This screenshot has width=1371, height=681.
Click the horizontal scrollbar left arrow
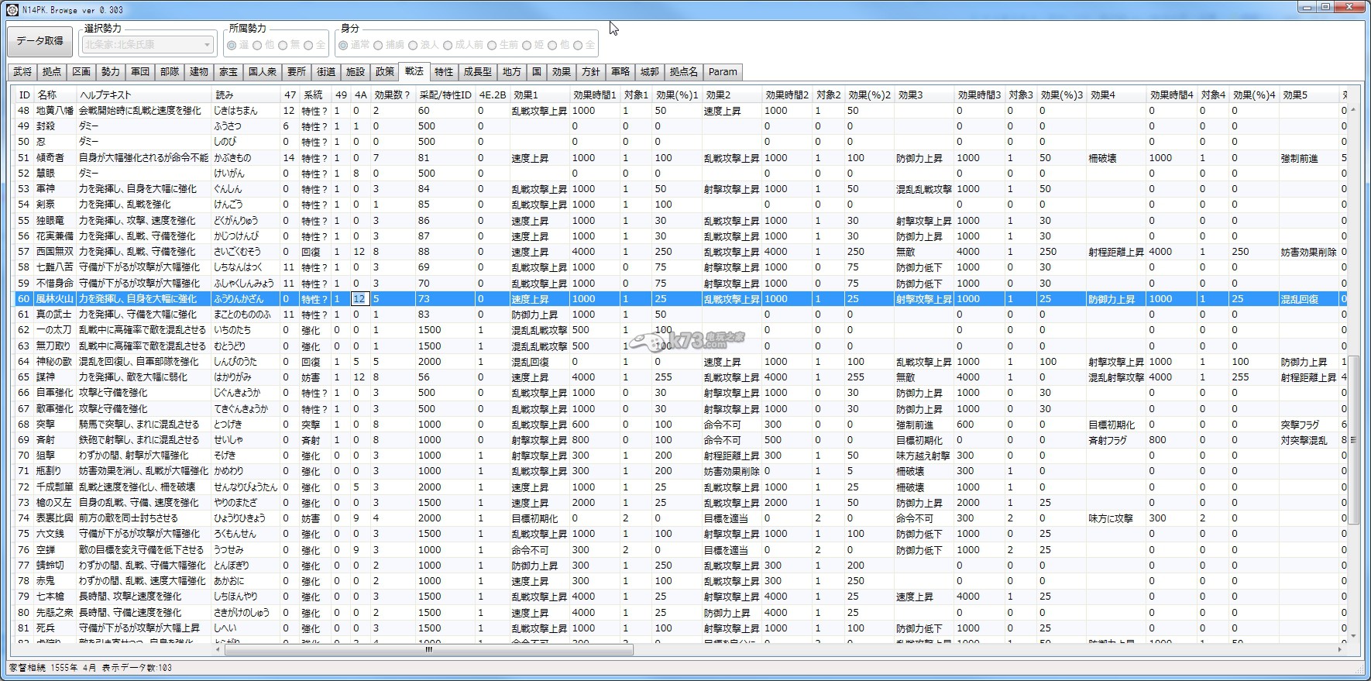218,650
